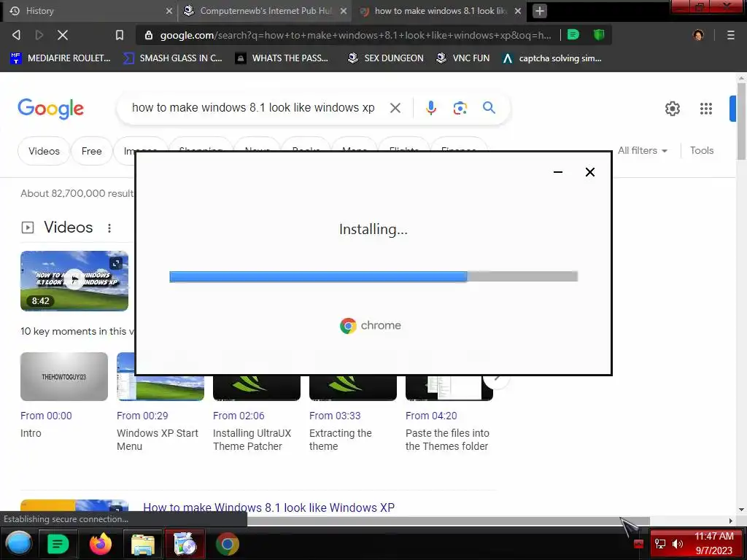The height and width of the screenshot is (560, 747).
Task: Open a new tab with plus button
Action: [539, 11]
